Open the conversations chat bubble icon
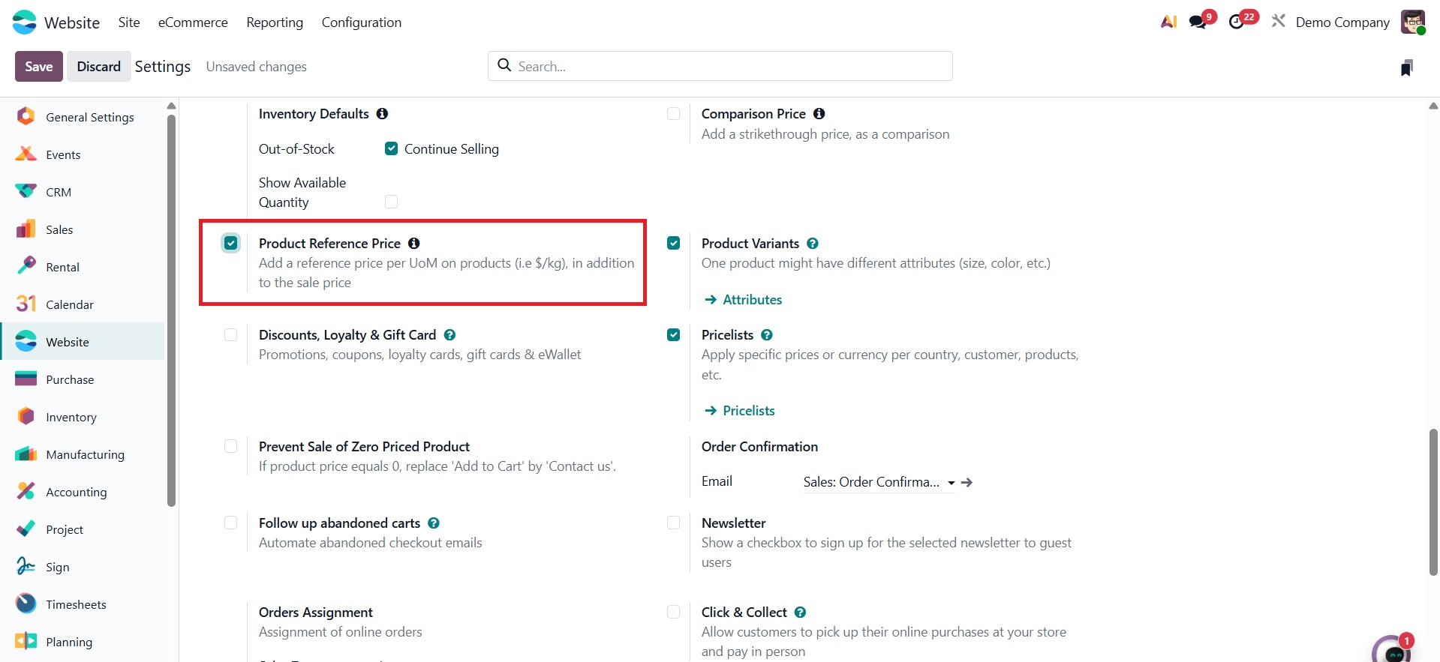This screenshot has height=662, width=1440. point(1198,22)
